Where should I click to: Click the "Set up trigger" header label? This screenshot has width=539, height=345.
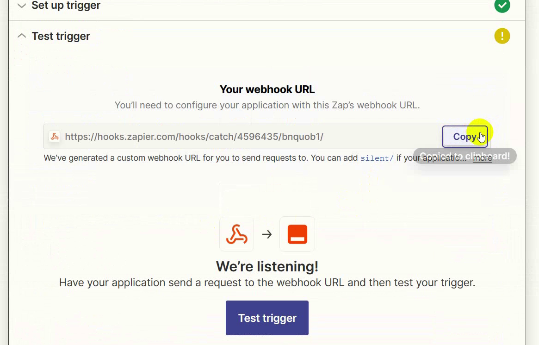66,6
